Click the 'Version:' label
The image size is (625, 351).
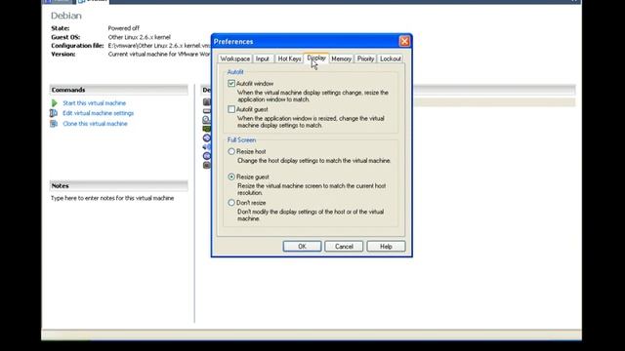click(x=62, y=55)
